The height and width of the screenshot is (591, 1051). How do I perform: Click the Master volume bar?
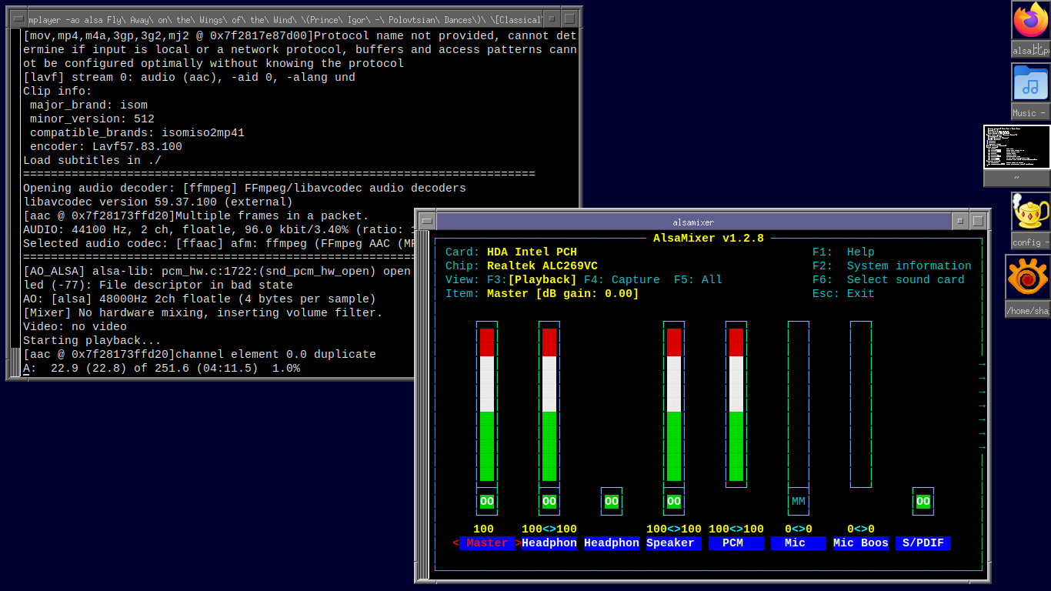point(487,405)
